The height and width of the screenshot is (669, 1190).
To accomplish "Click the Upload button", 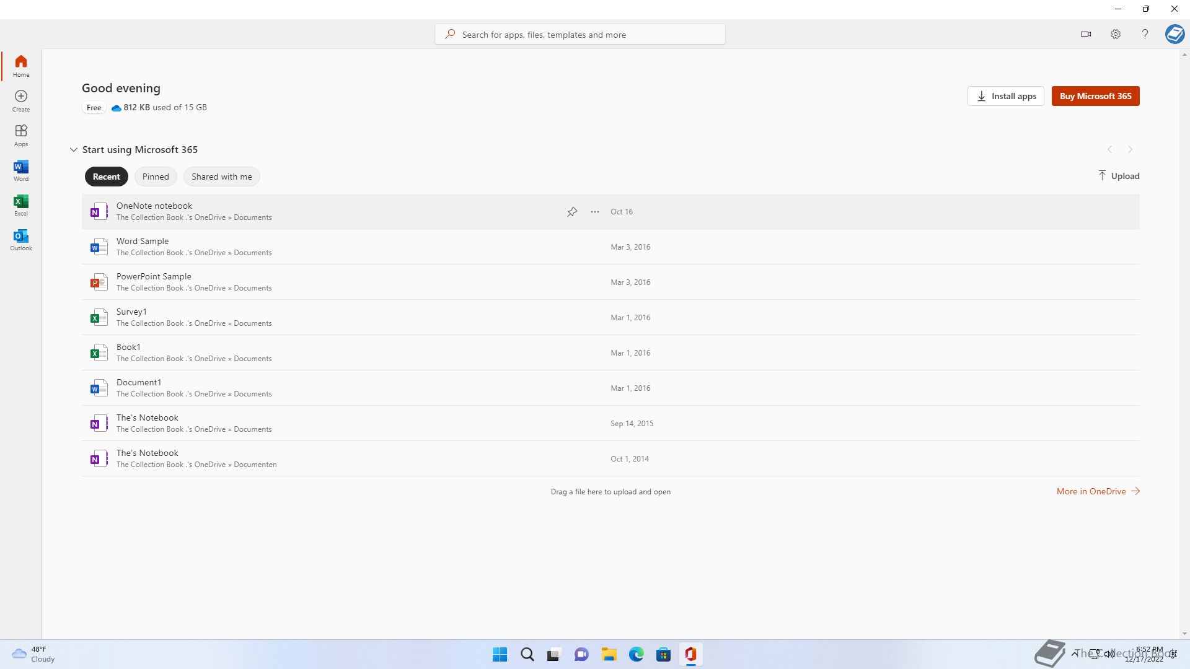I will point(1118,176).
